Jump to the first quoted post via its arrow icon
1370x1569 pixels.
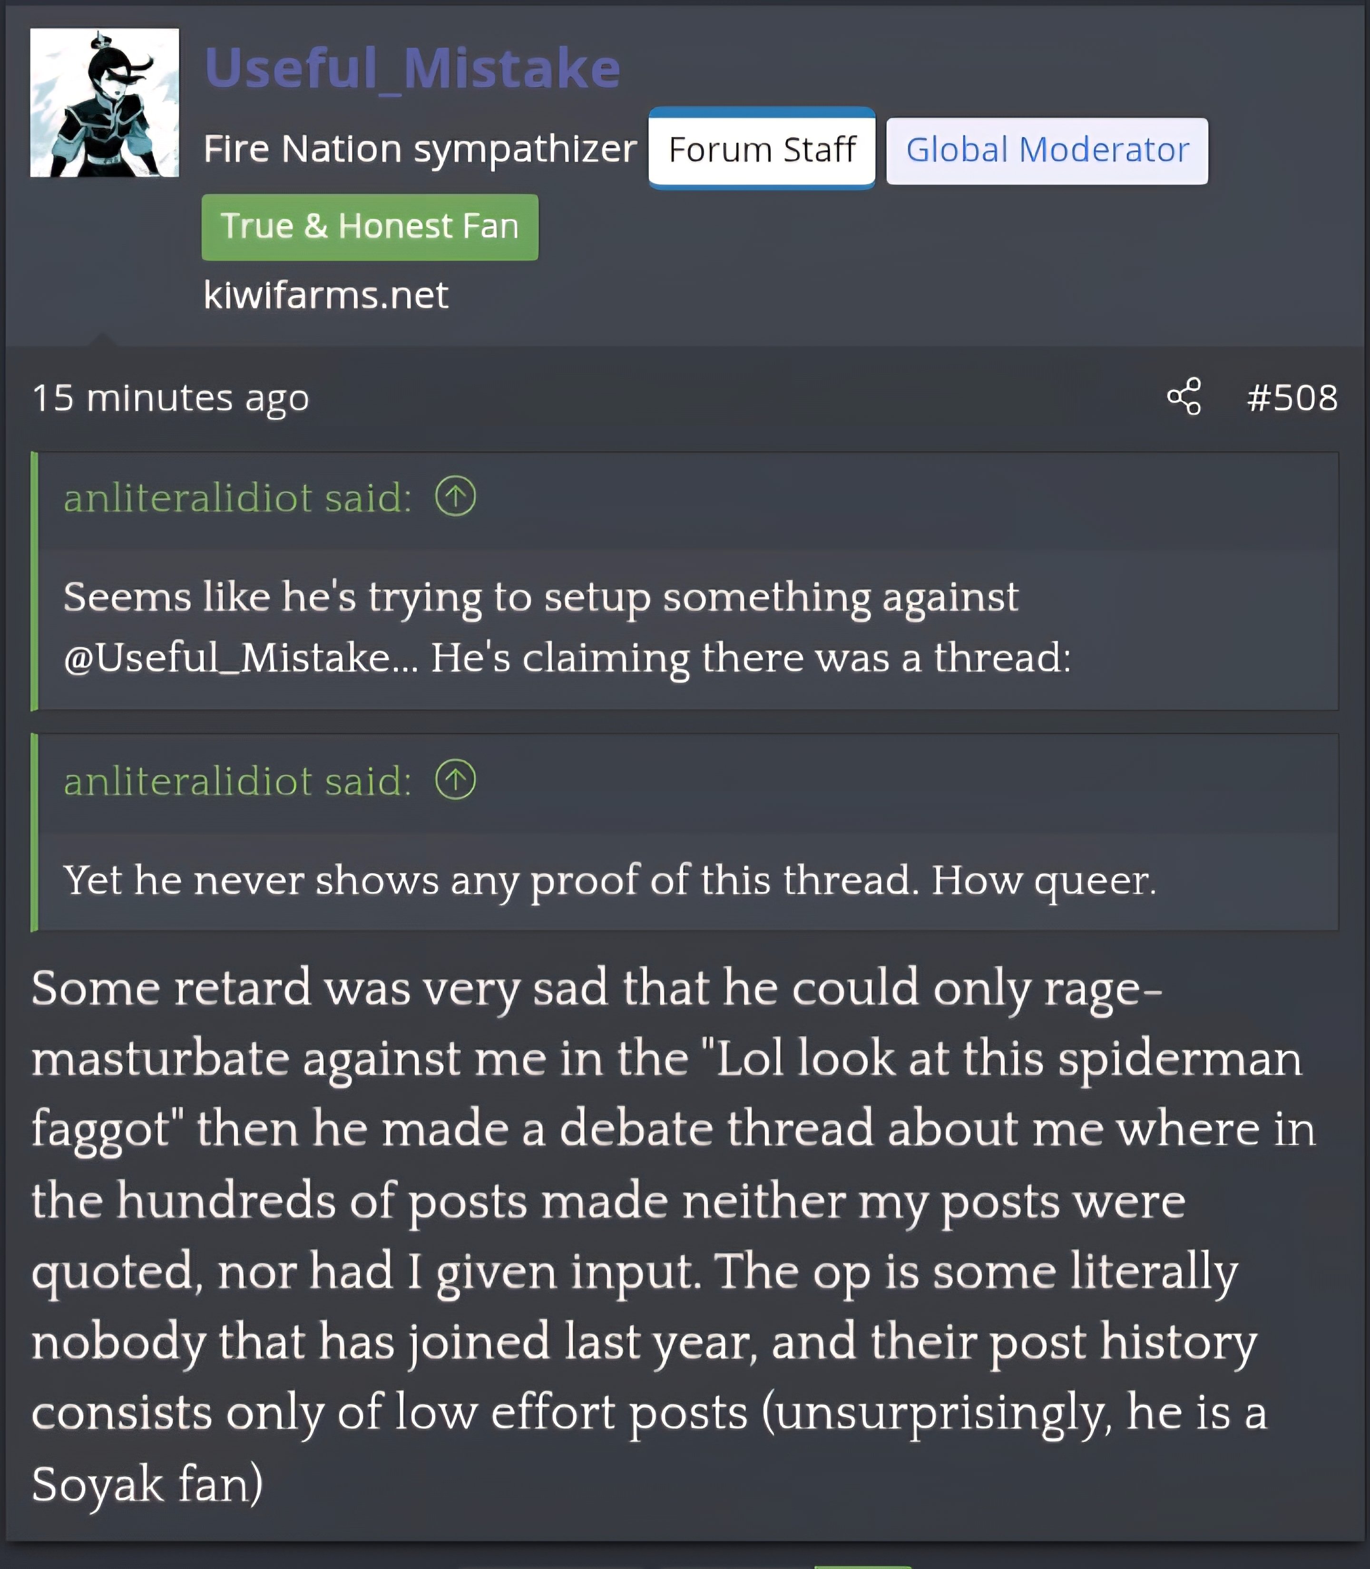(x=456, y=497)
